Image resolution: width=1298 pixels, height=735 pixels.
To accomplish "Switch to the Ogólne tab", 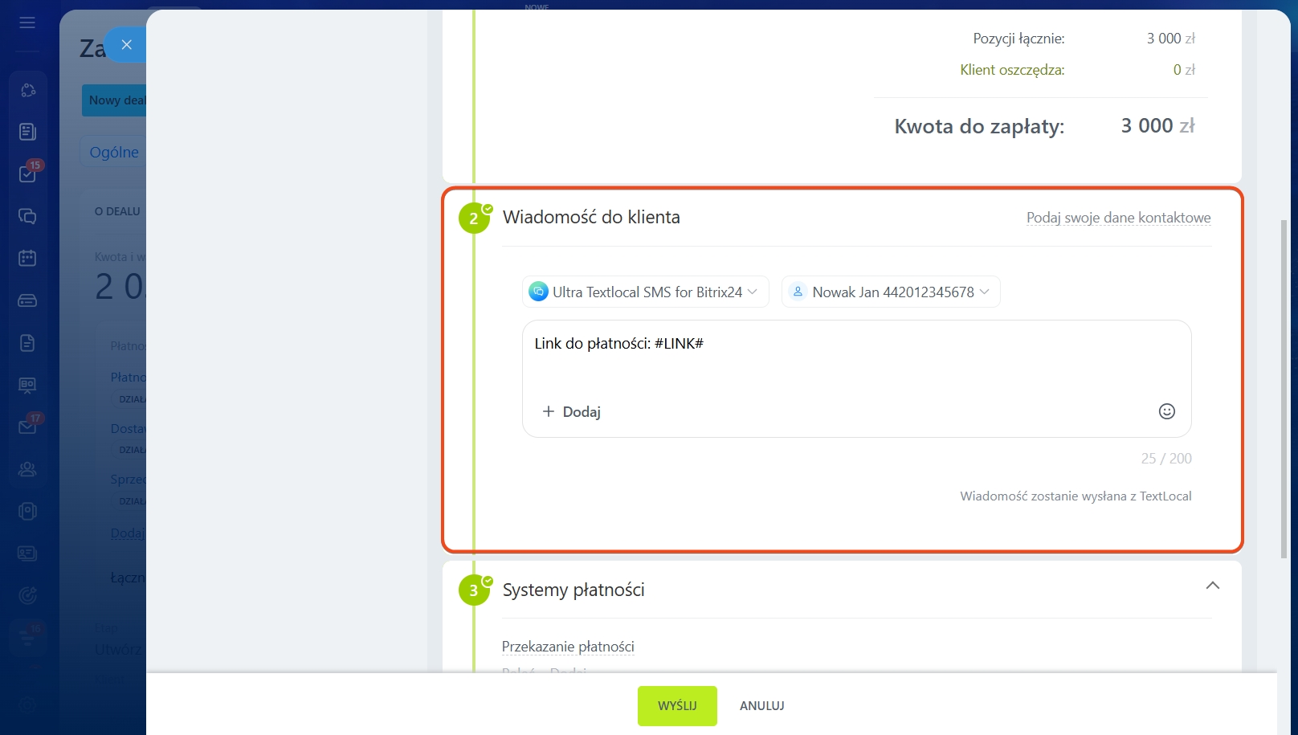I will (113, 152).
